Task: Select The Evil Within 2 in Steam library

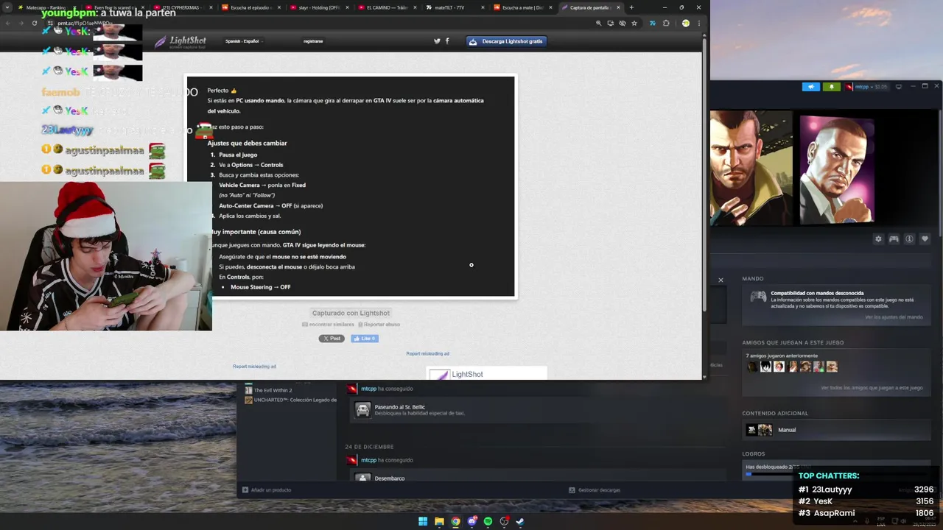Action: [273, 390]
